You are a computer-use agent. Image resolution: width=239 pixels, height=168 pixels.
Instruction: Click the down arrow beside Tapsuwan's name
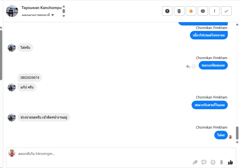64,16
